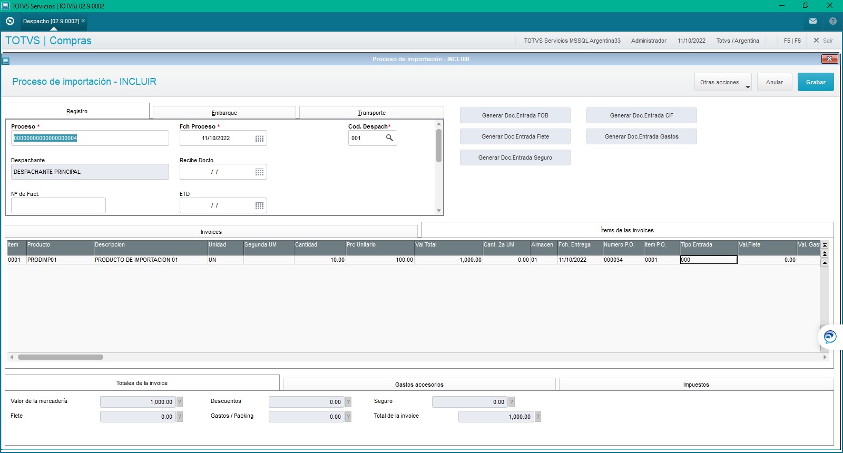Click F5 | F6 shortcut label
The width and height of the screenshot is (843, 453).
(792, 41)
